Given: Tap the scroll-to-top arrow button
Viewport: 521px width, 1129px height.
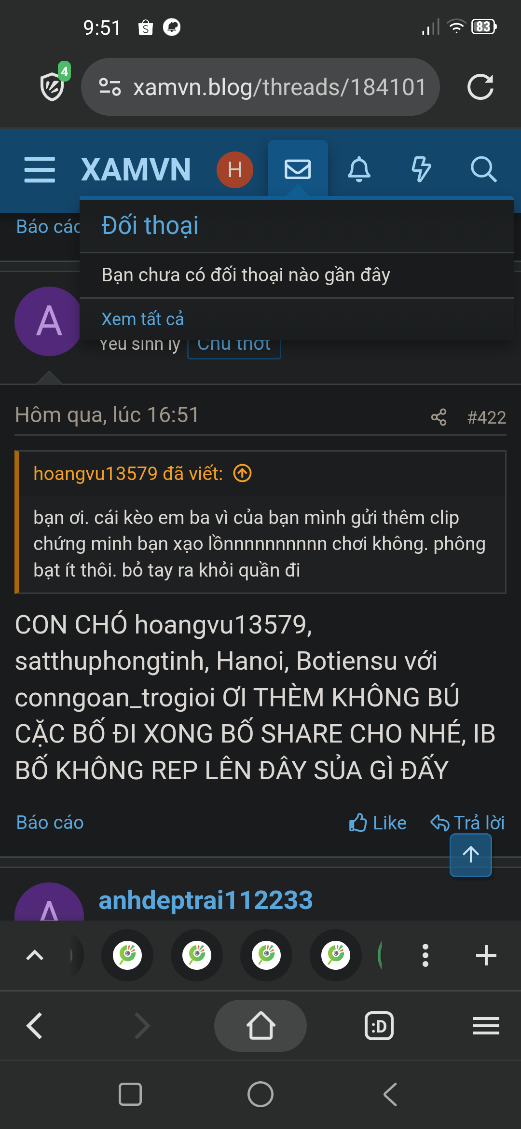Looking at the screenshot, I should tap(471, 855).
